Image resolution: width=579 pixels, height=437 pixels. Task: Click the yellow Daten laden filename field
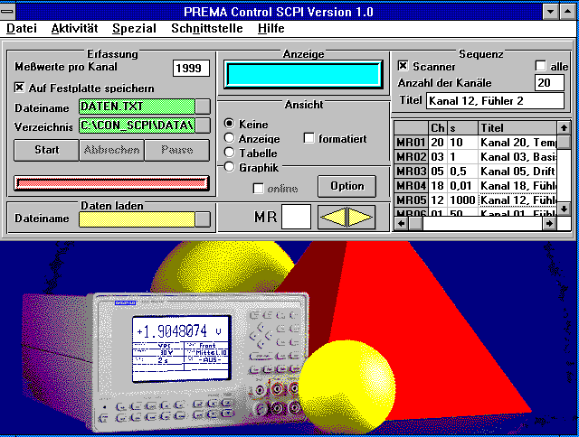pos(137,219)
